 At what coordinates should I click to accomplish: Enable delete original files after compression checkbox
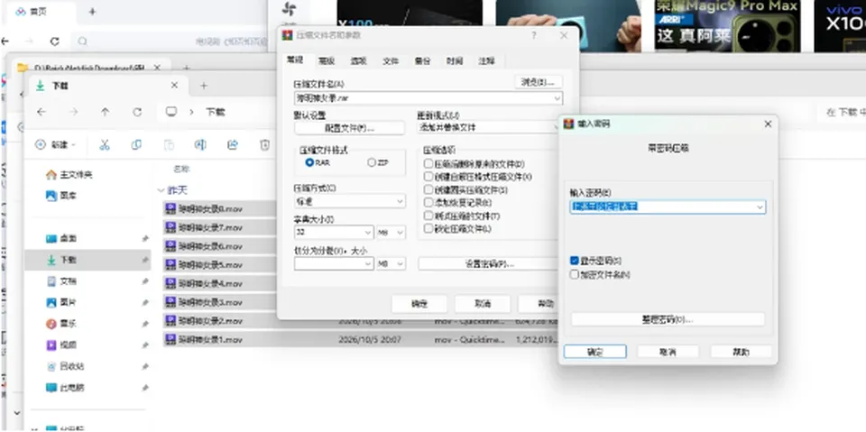[x=428, y=164]
